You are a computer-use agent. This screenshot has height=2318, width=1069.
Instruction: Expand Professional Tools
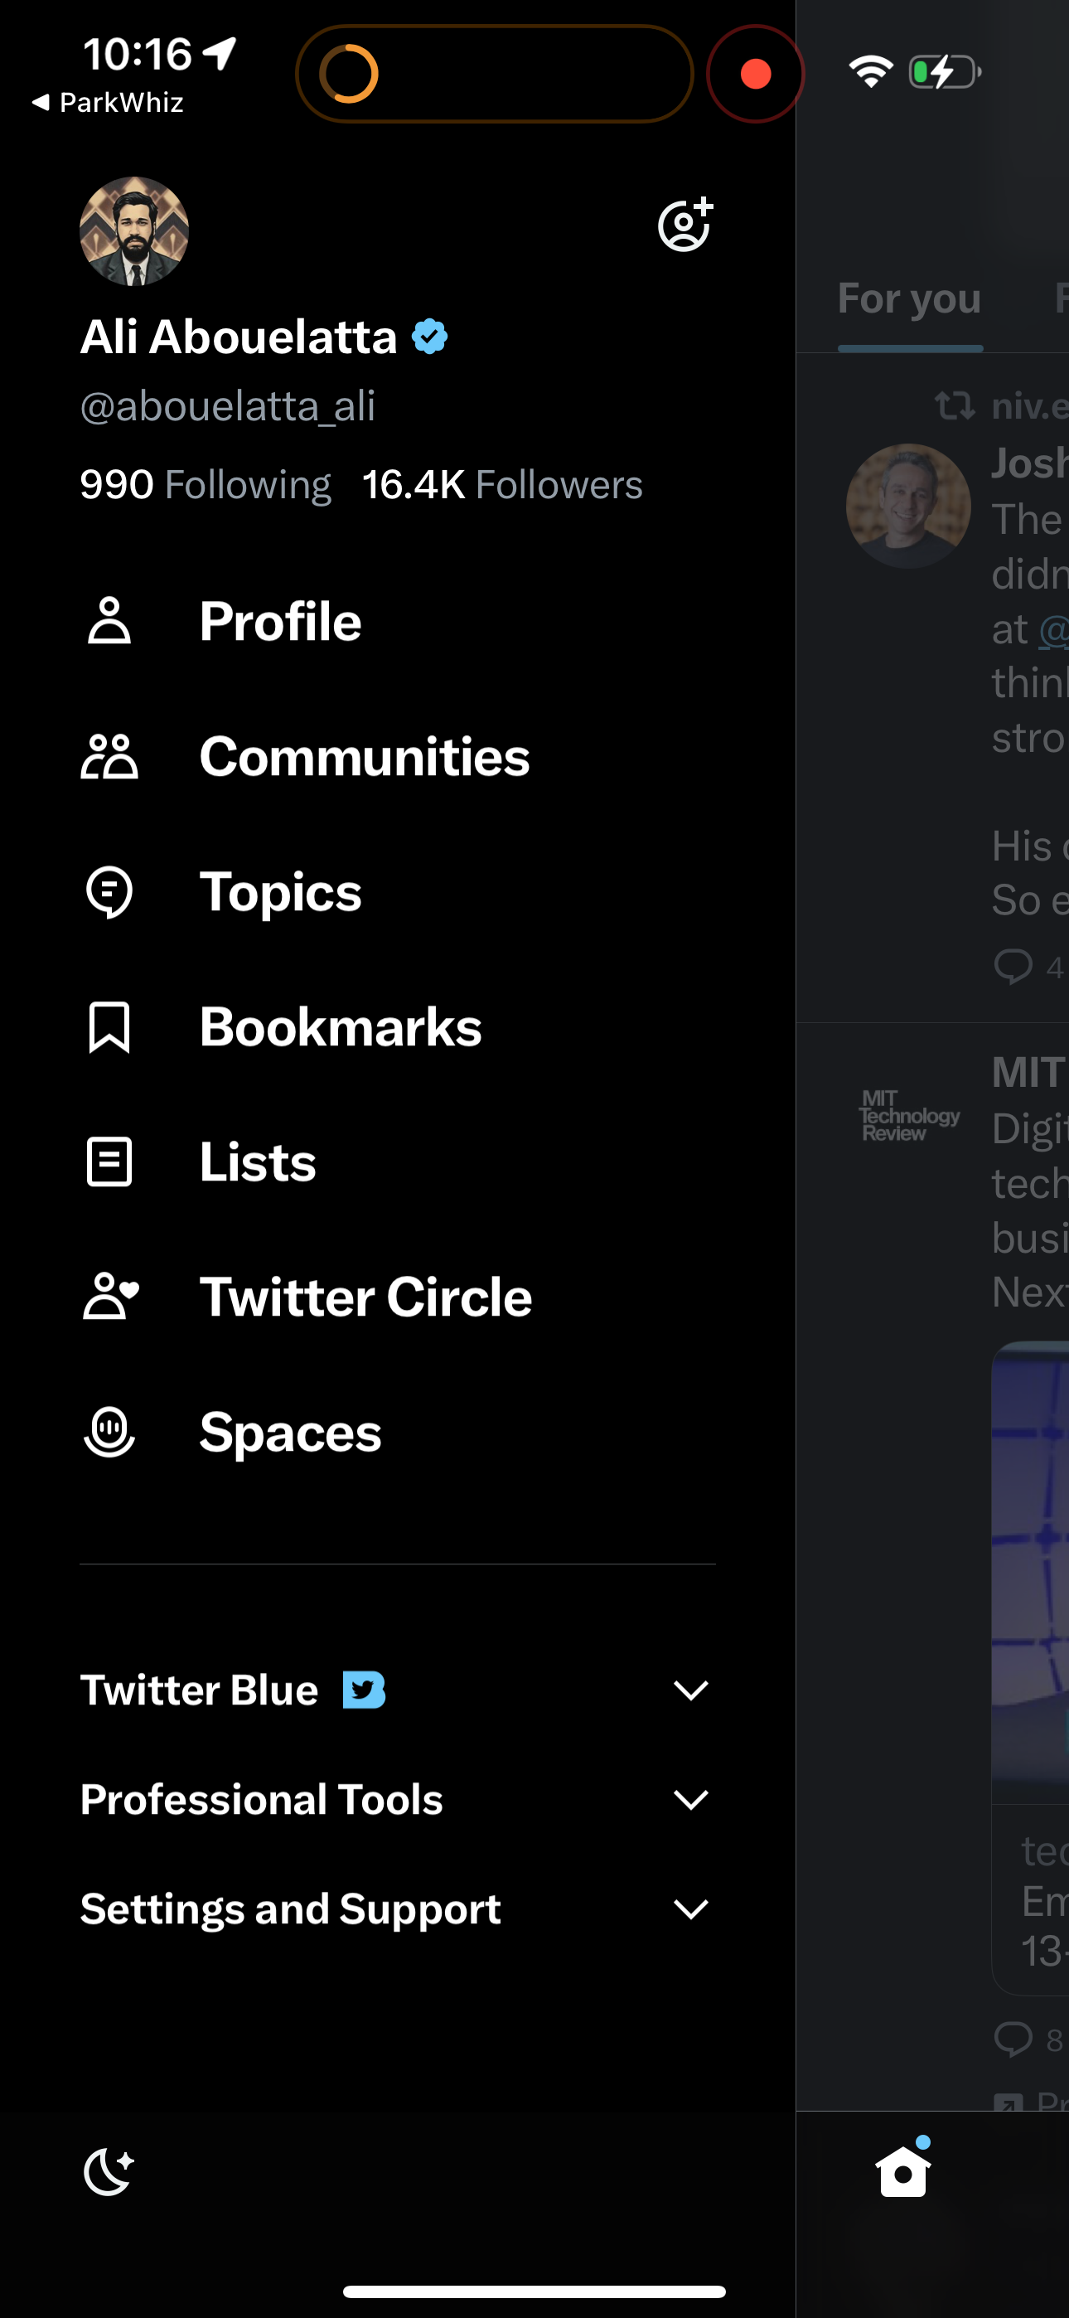point(689,1800)
